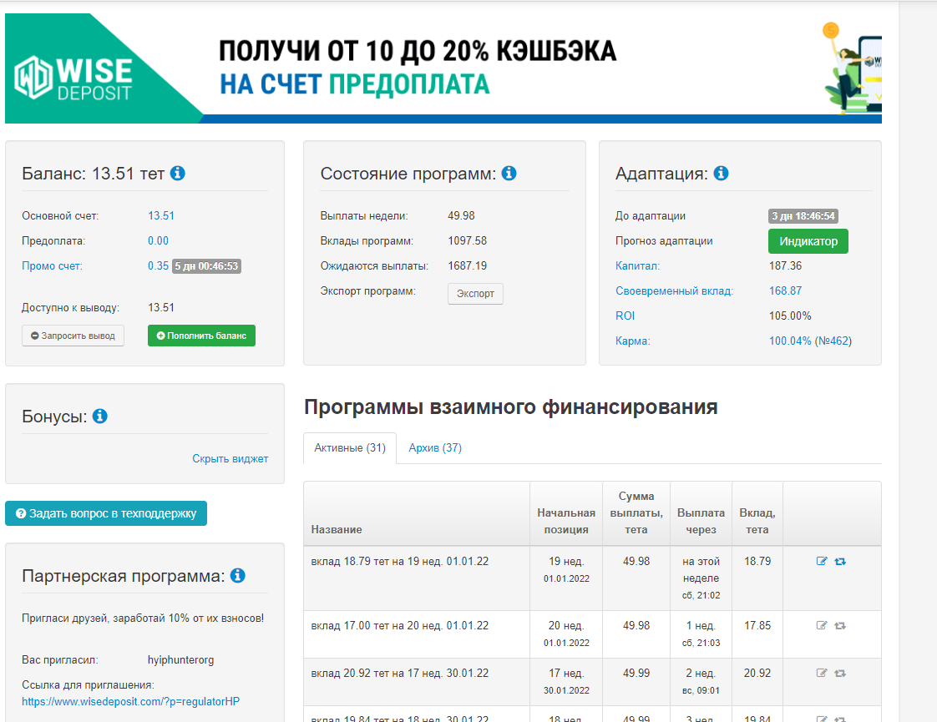The width and height of the screenshot is (937, 722).
Task: Open the Промо счет link
Action: (x=52, y=266)
